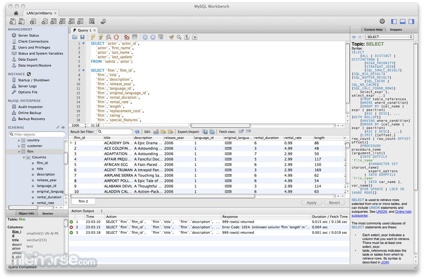Go back in the context help history

point(354,37)
